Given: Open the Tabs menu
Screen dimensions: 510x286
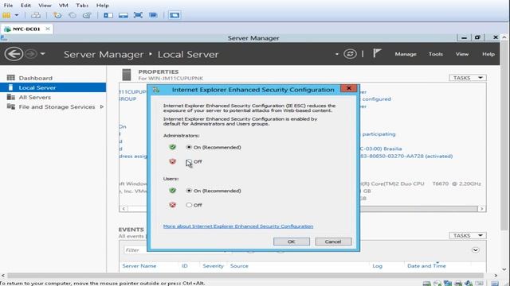Looking at the screenshot, I should click(x=82, y=6).
